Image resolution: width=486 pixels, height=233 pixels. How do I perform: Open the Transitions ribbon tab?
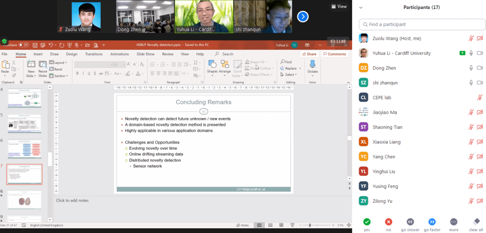[94, 54]
